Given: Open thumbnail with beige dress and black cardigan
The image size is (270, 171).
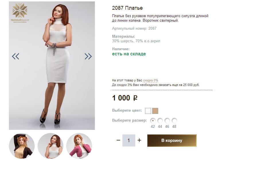Looking at the screenshot, I should (x=22, y=146).
